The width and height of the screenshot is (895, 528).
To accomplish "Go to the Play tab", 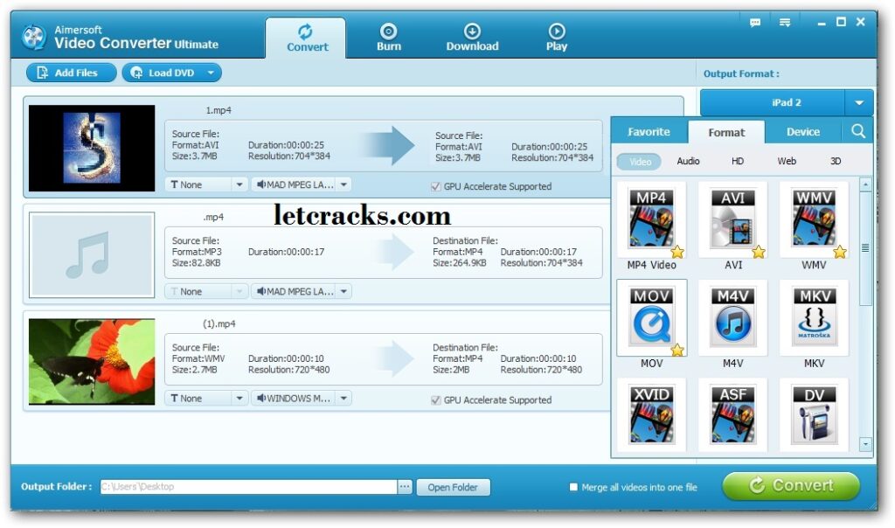I will click(557, 38).
